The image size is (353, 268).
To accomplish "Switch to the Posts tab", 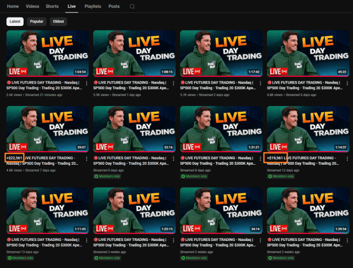I will coord(114,6).
